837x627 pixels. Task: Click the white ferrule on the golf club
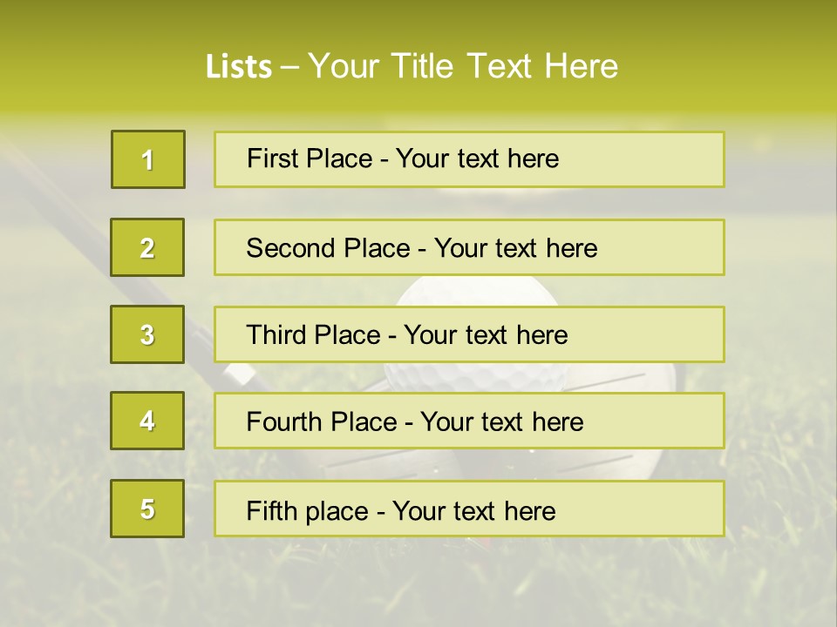click(238, 374)
